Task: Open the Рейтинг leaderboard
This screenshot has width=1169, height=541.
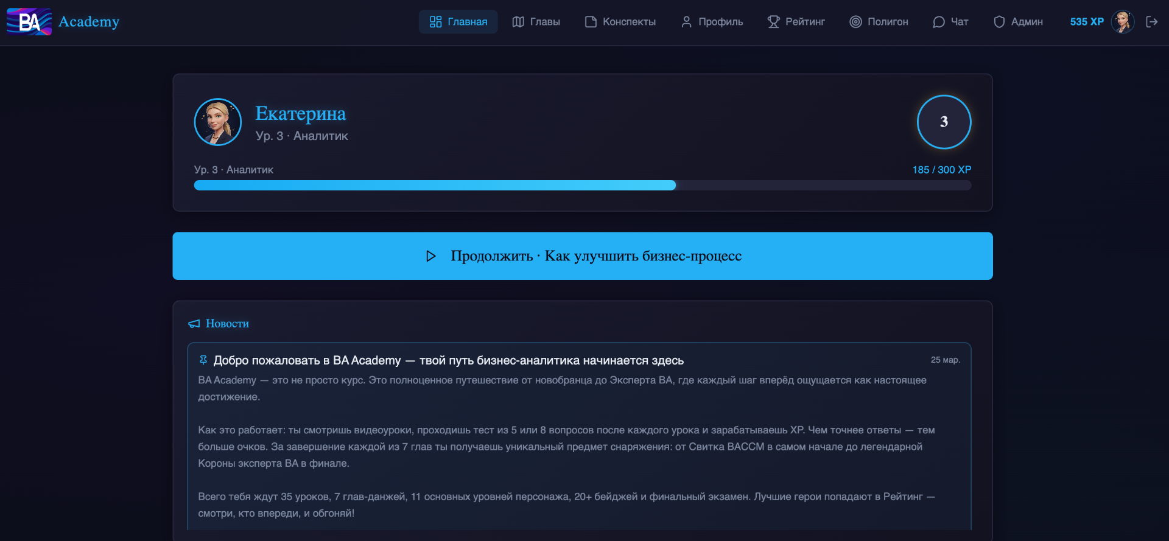Action: [x=796, y=22]
